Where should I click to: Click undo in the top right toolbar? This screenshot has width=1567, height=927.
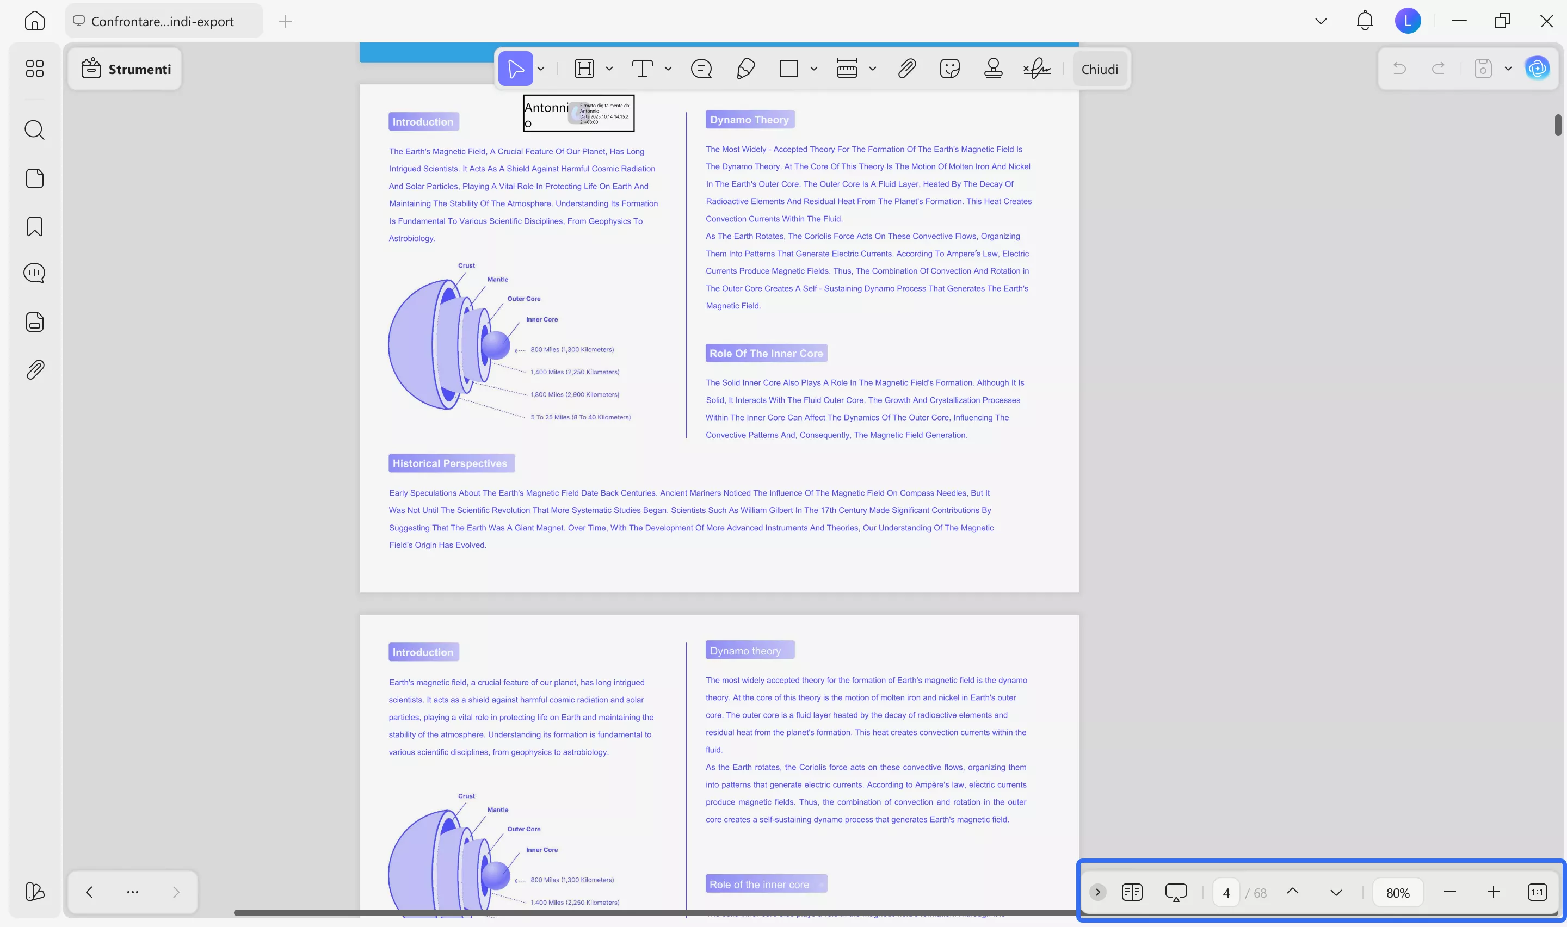pyautogui.click(x=1399, y=69)
